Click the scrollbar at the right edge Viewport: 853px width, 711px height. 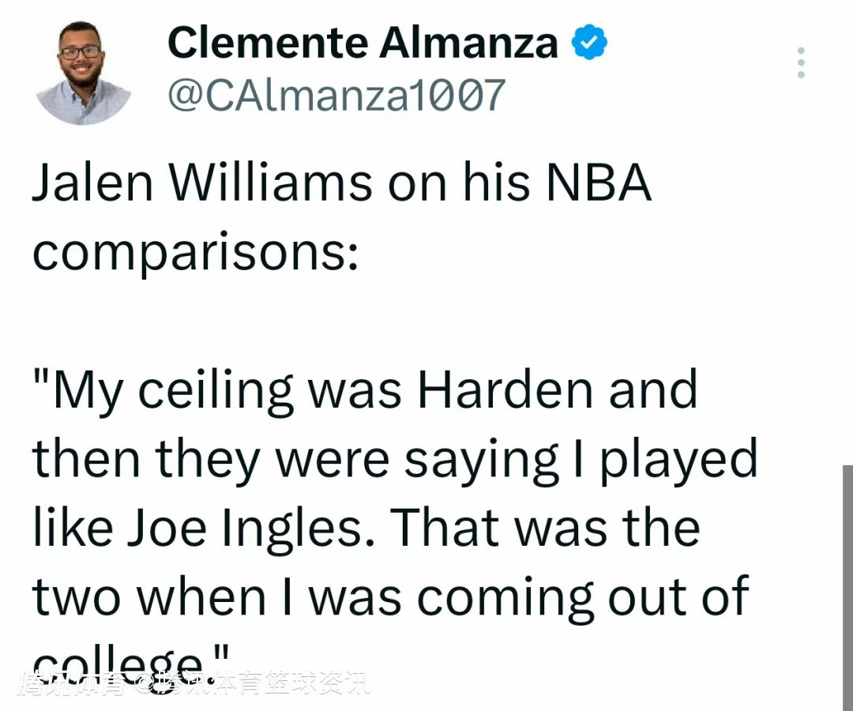[847, 585]
